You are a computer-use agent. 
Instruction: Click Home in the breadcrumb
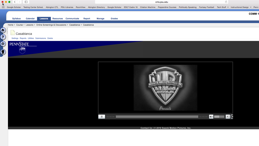[x=10, y=25]
